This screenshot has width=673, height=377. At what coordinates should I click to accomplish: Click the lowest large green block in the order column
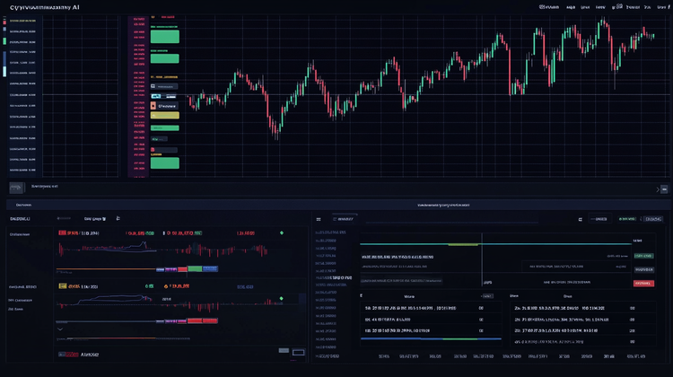[165, 162]
